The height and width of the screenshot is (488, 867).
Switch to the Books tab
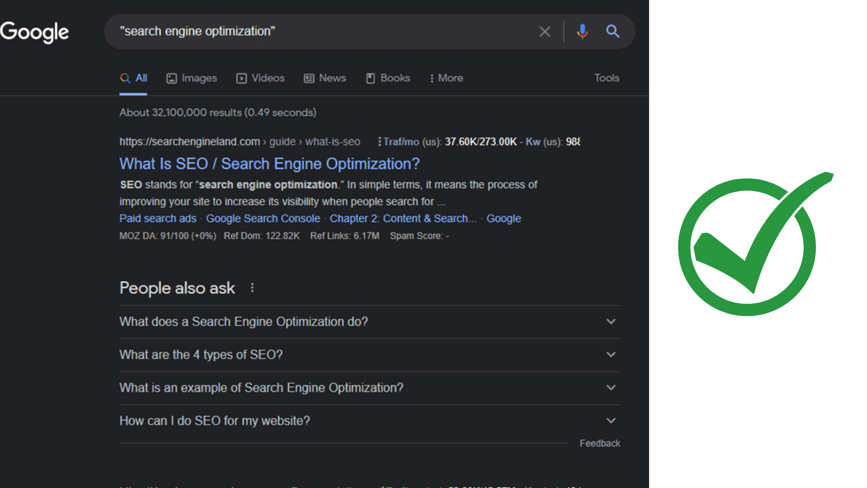point(388,78)
